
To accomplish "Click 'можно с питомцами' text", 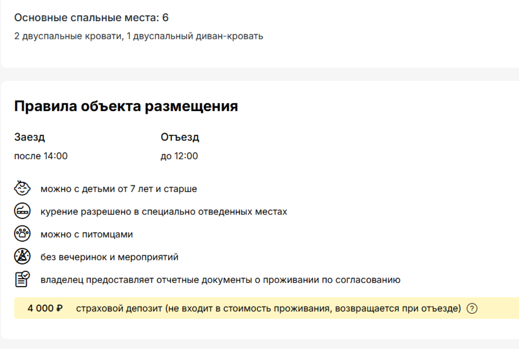I will [86, 234].
